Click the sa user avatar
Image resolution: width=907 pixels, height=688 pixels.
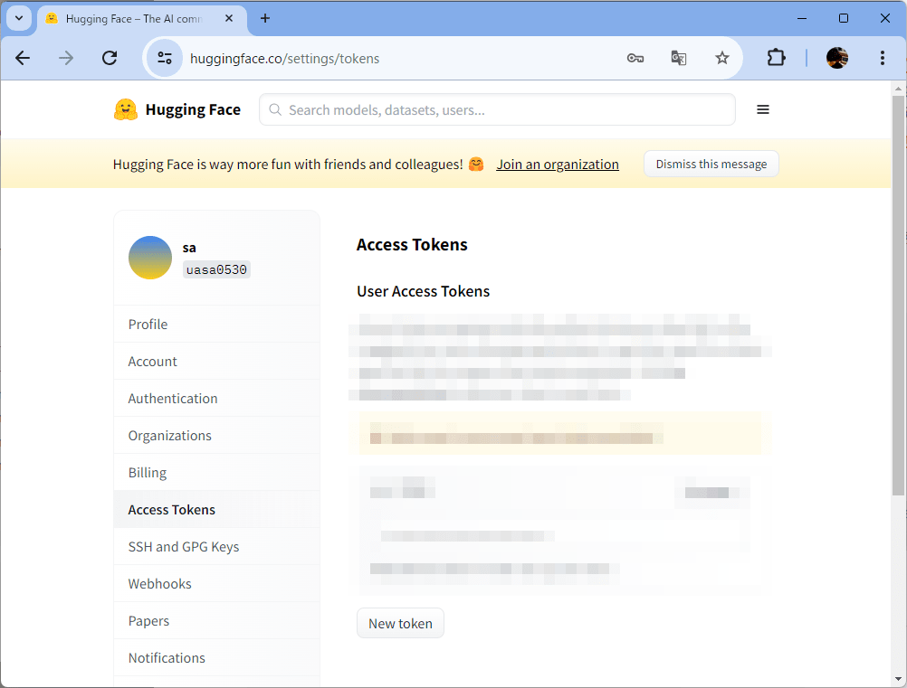(x=150, y=258)
